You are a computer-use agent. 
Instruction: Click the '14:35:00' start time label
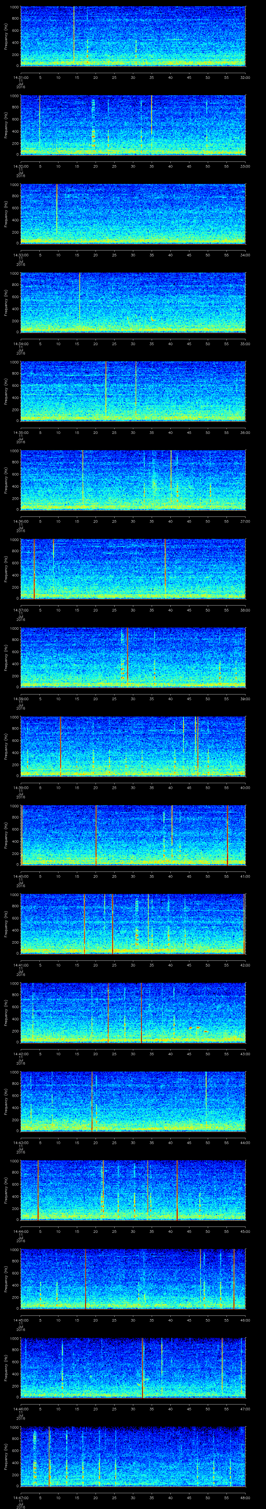click(21, 432)
